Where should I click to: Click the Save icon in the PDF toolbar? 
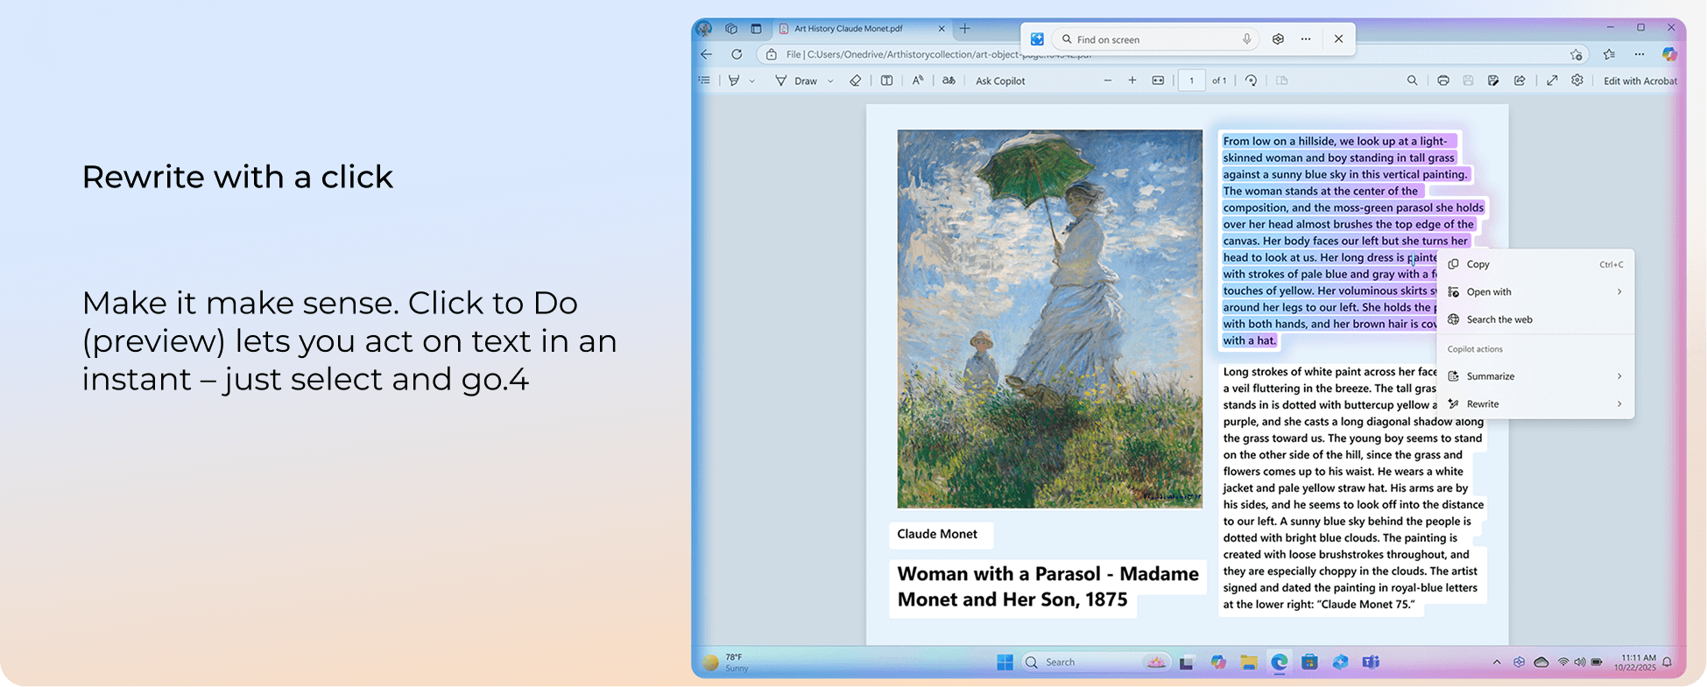coord(1468,81)
